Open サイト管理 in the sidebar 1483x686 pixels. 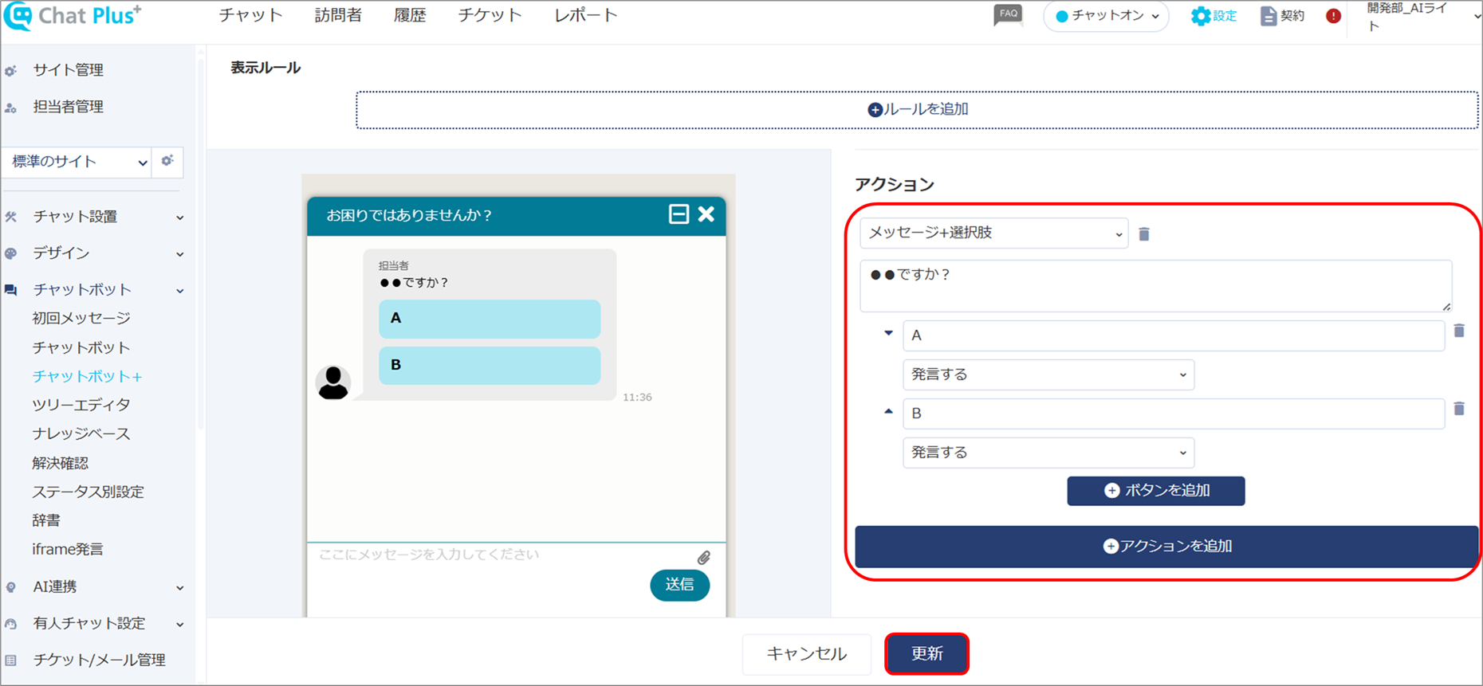tap(69, 70)
